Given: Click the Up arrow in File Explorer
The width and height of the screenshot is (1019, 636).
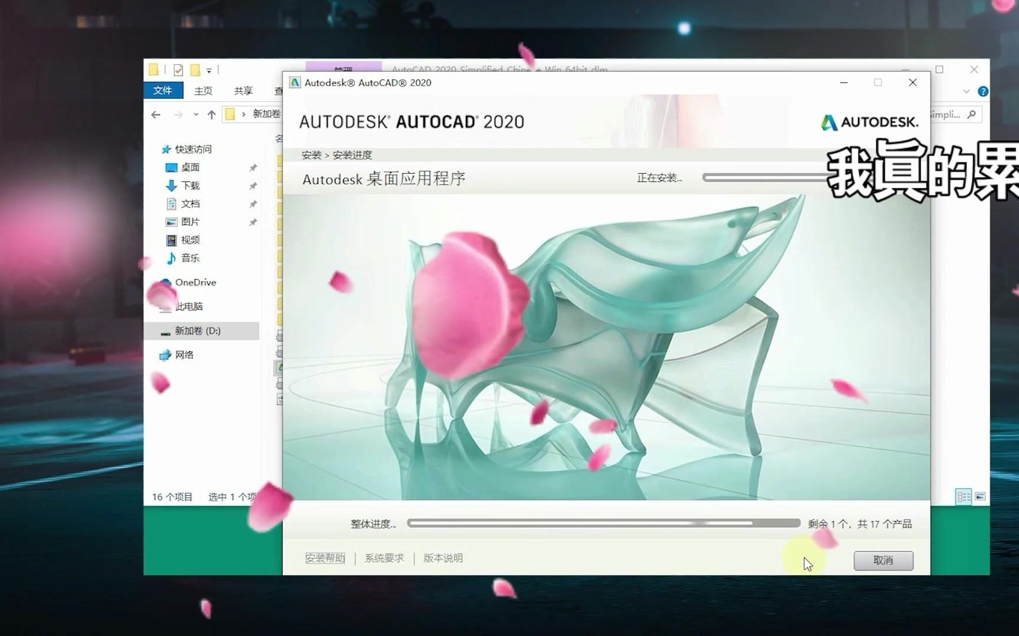Looking at the screenshot, I should coord(211,114).
